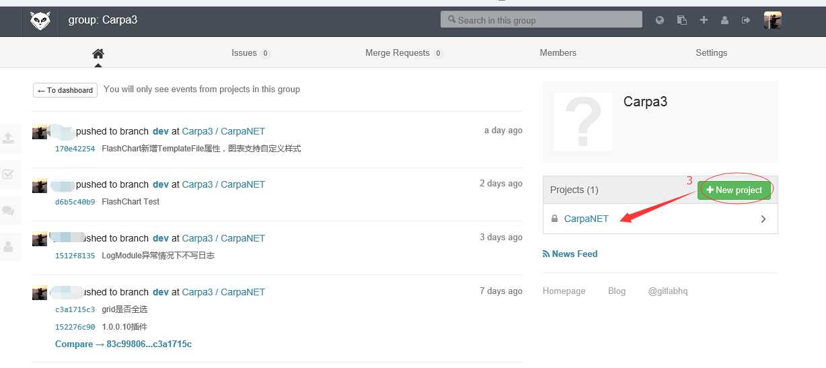Open the profile user icon in header
Viewport: 826px width, 368px height.
click(x=724, y=20)
